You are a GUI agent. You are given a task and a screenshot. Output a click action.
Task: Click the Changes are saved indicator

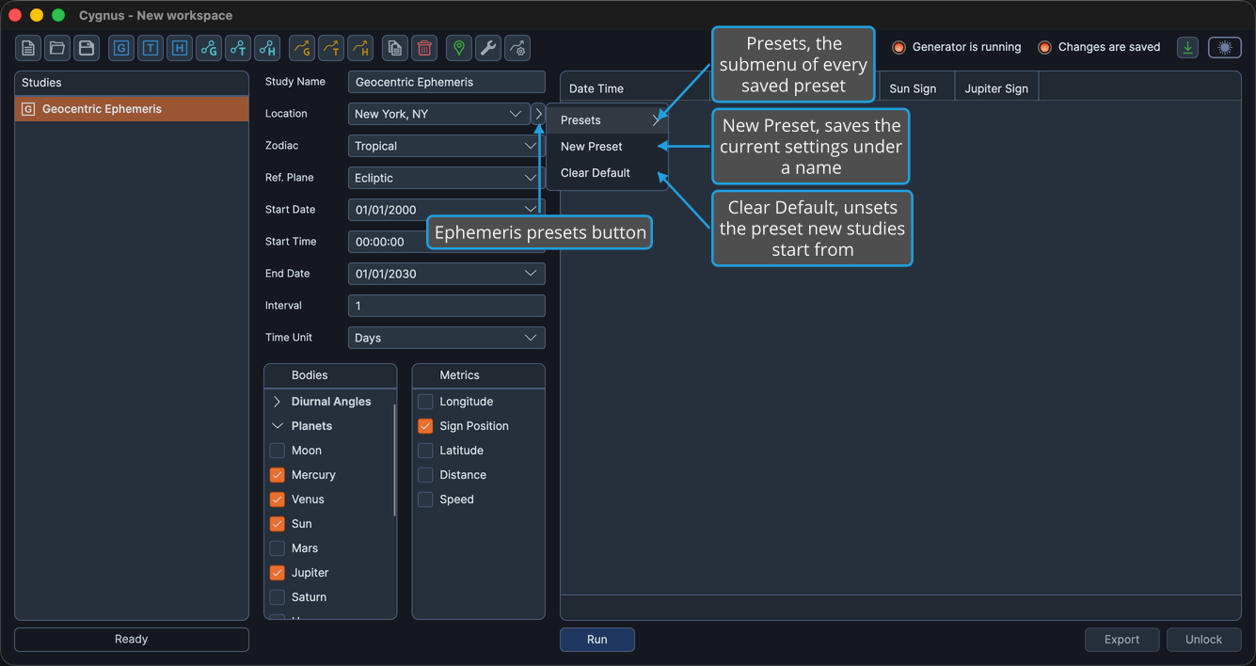[1099, 47]
